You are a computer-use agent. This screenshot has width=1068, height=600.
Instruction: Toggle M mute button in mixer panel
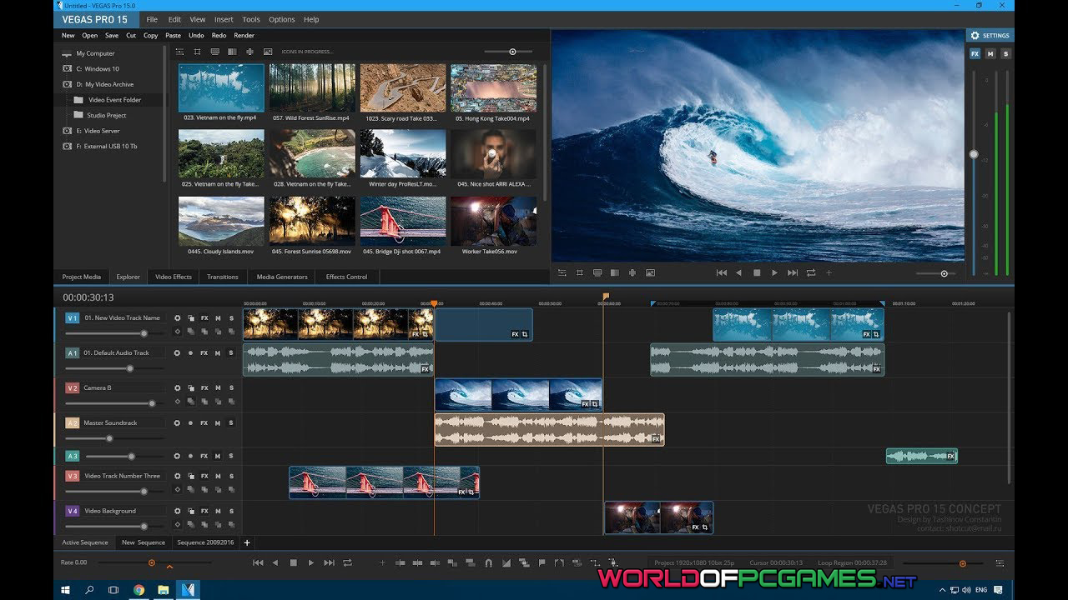[990, 53]
